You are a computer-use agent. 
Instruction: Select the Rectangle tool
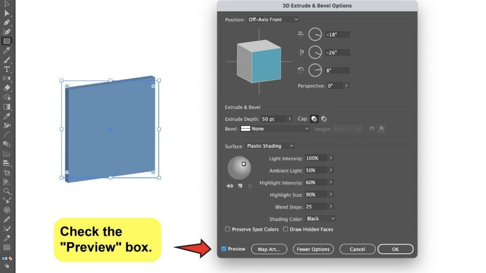point(6,41)
